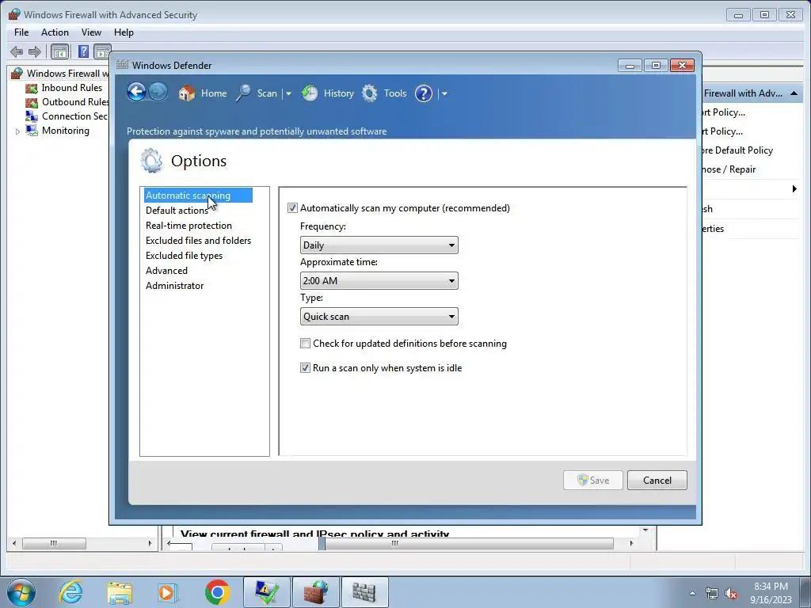The width and height of the screenshot is (811, 608).
Task: Select Administrator in options list
Action: click(175, 285)
